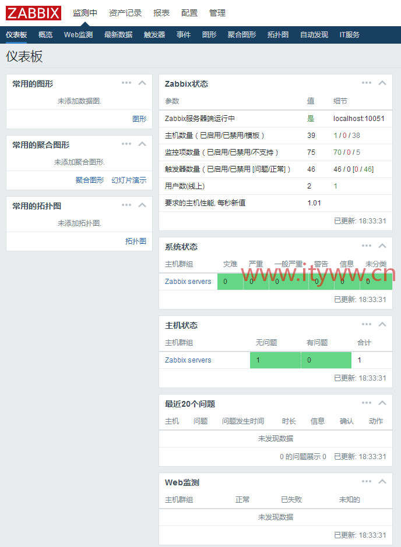Image resolution: width=401 pixels, height=547 pixels.
Task: Click the 1.01 performance value
Action: (x=314, y=203)
